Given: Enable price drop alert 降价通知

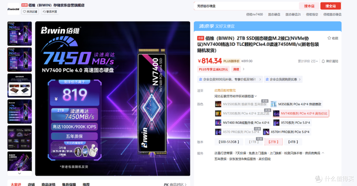Looking at the screenshot, I should point(330,61).
